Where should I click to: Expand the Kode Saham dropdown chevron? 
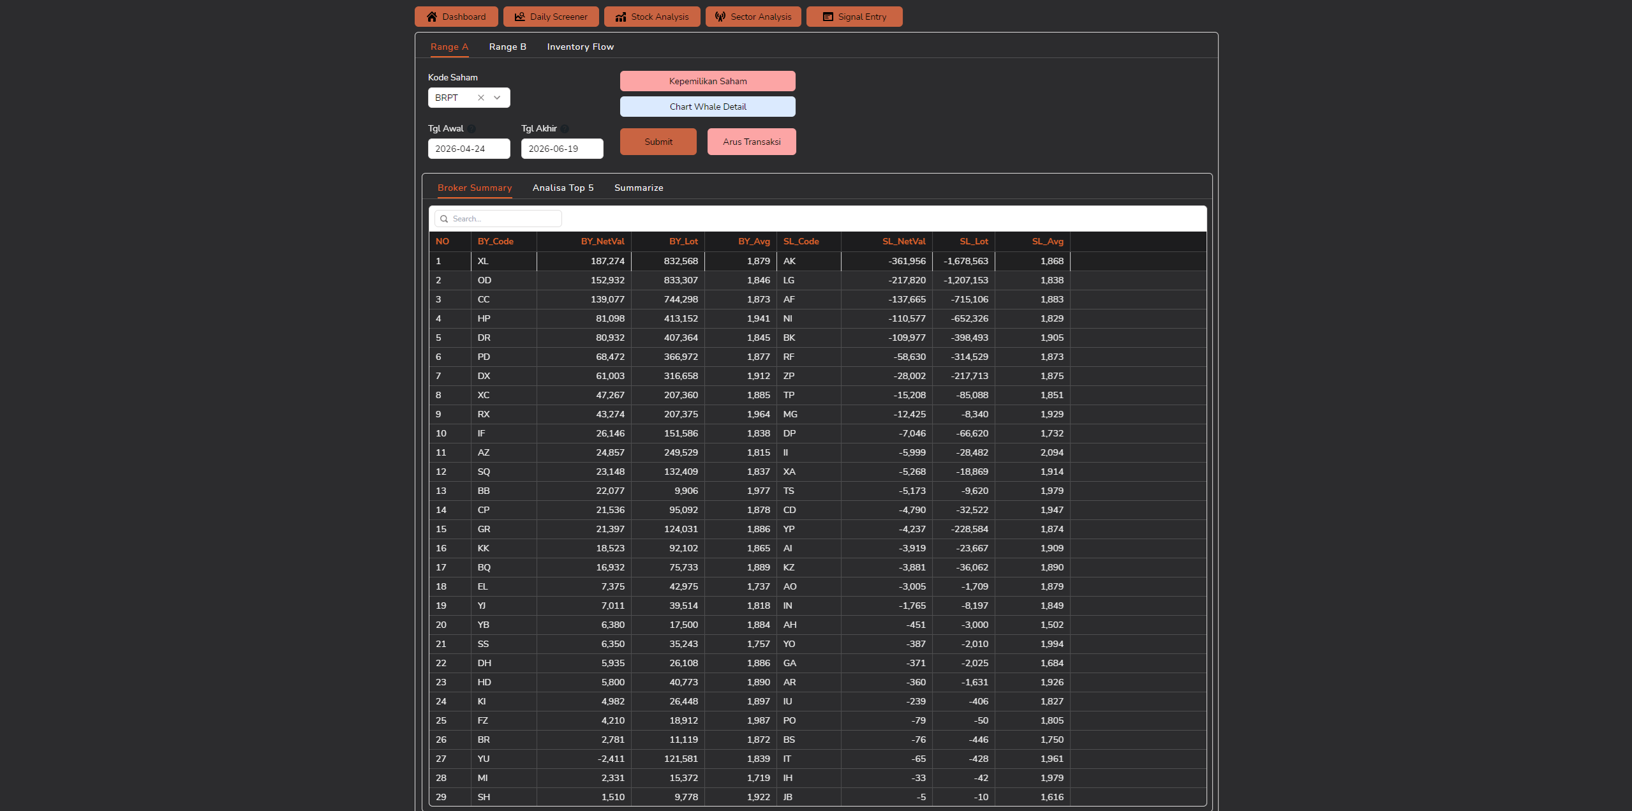pyautogui.click(x=497, y=98)
